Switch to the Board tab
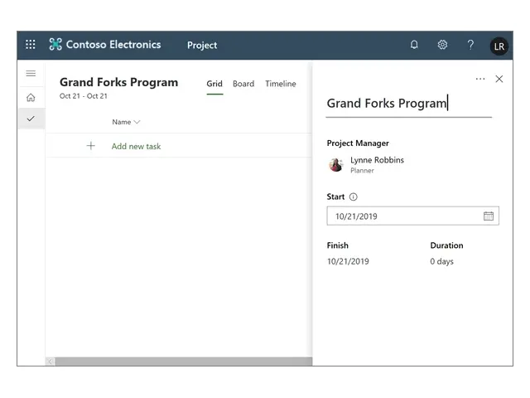This screenshot has height=398, width=530. [x=243, y=84]
